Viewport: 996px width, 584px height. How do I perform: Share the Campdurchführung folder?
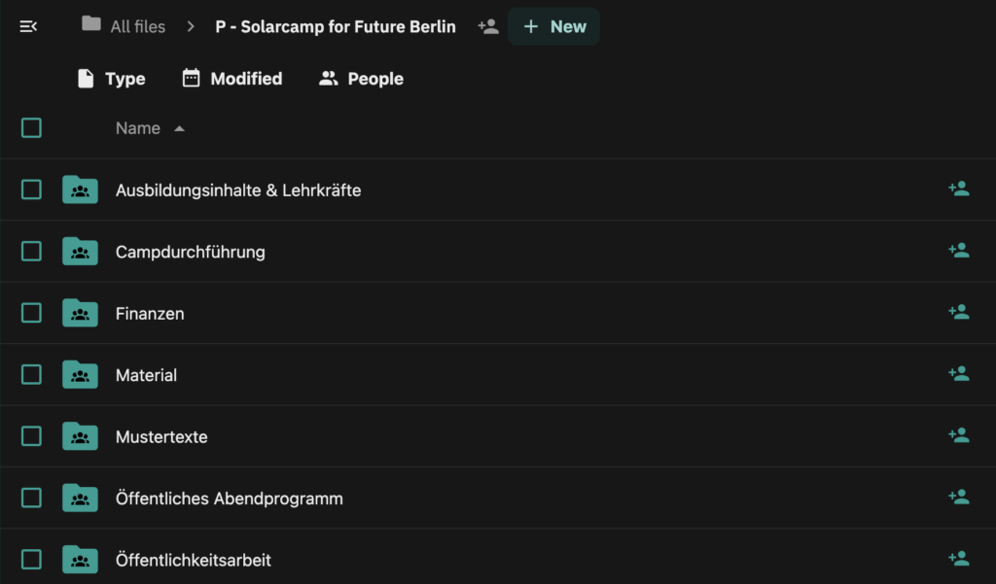click(958, 251)
